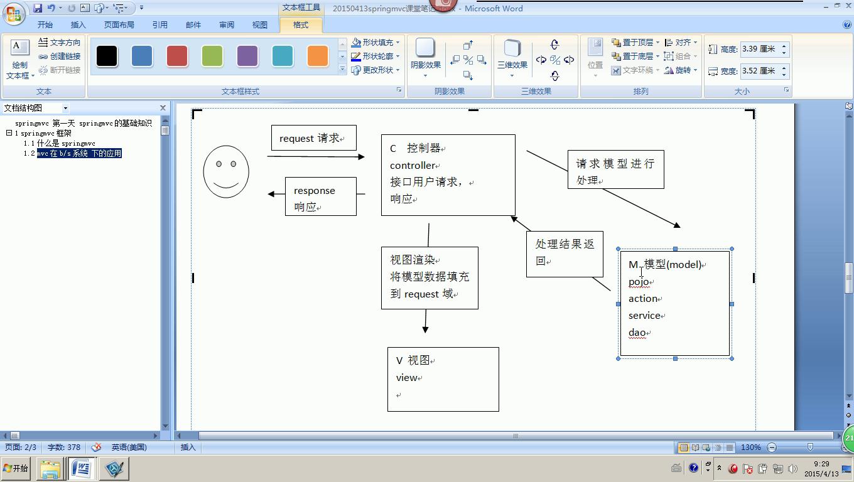Viewport: 854px width, 482px height.
Task: Open the Align (对齐) dropdown
Action: [x=681, y=42]
